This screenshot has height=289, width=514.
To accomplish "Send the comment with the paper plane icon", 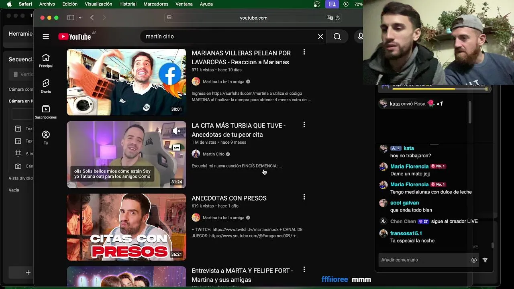I will point(485,260).
